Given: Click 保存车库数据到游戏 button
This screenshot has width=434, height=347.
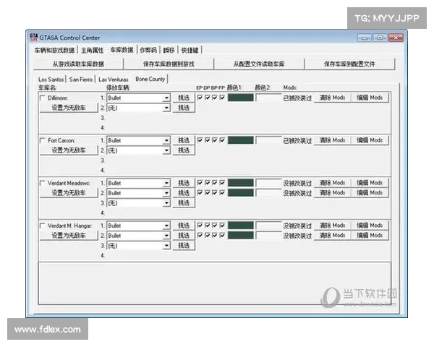Looking at the screenshot, I should [x=169, y=64].
